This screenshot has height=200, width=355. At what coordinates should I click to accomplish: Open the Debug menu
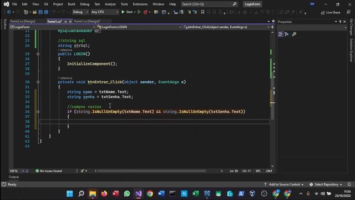point(85,4)
